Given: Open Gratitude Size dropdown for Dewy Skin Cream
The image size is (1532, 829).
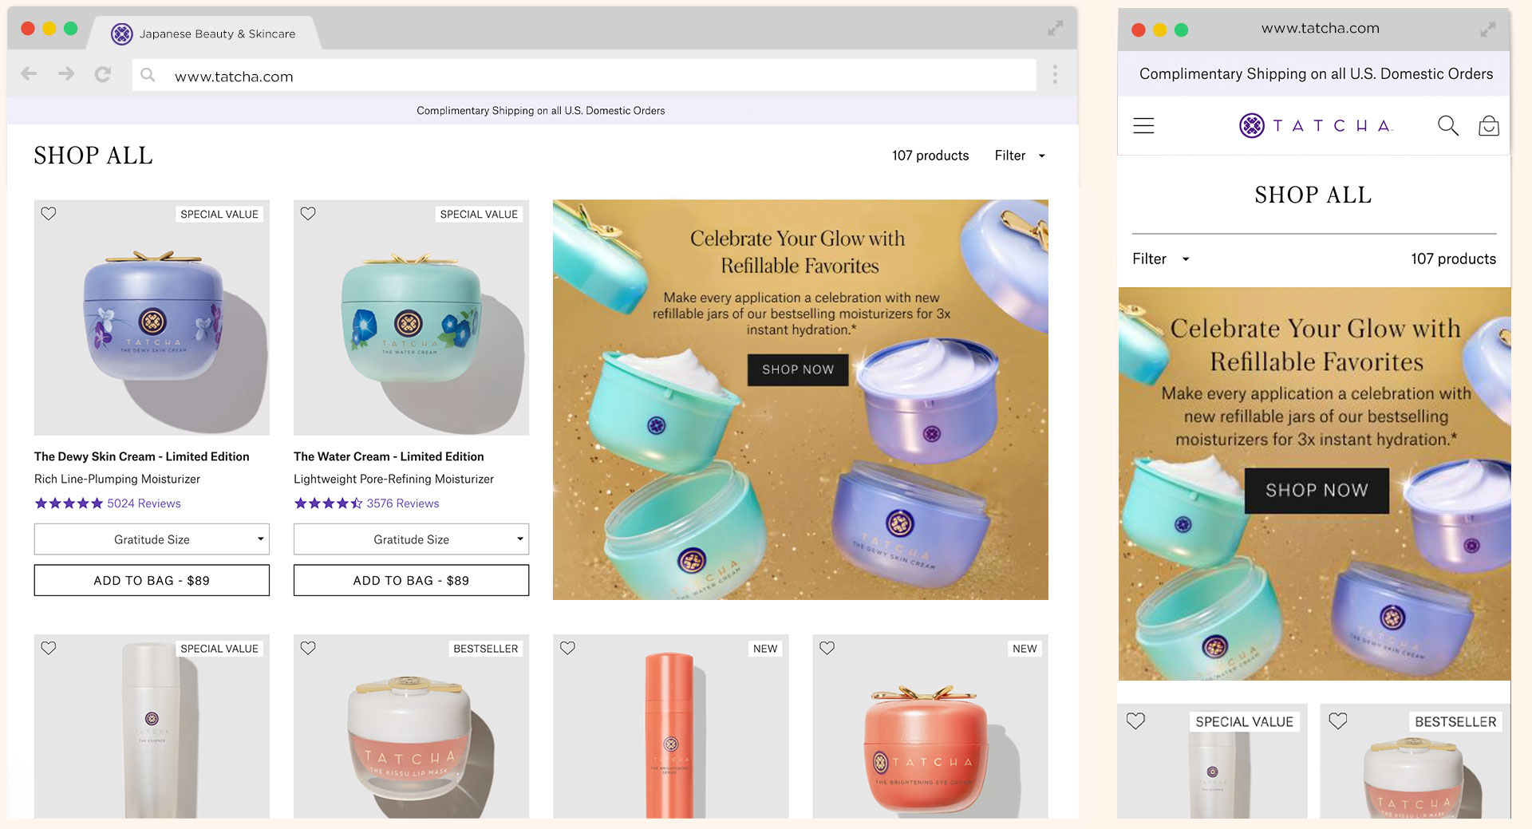Looking at the screenshot, I should (152, 539).
